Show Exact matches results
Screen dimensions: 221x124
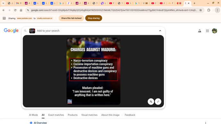tap(56, 115)
